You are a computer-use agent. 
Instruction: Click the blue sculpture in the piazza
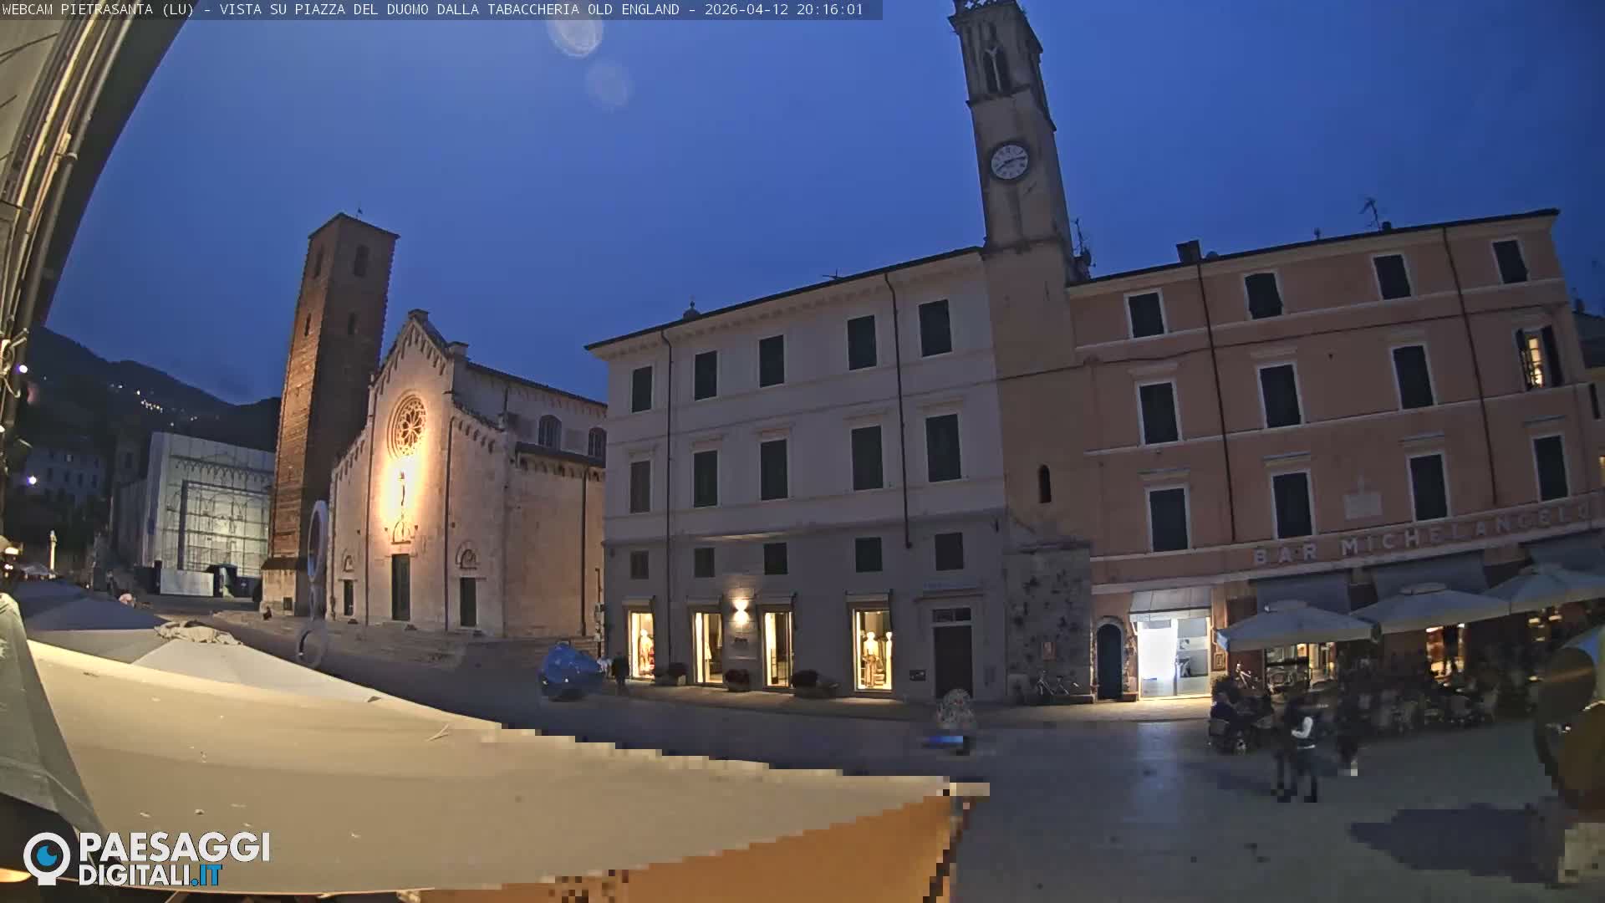click(570, 671)
